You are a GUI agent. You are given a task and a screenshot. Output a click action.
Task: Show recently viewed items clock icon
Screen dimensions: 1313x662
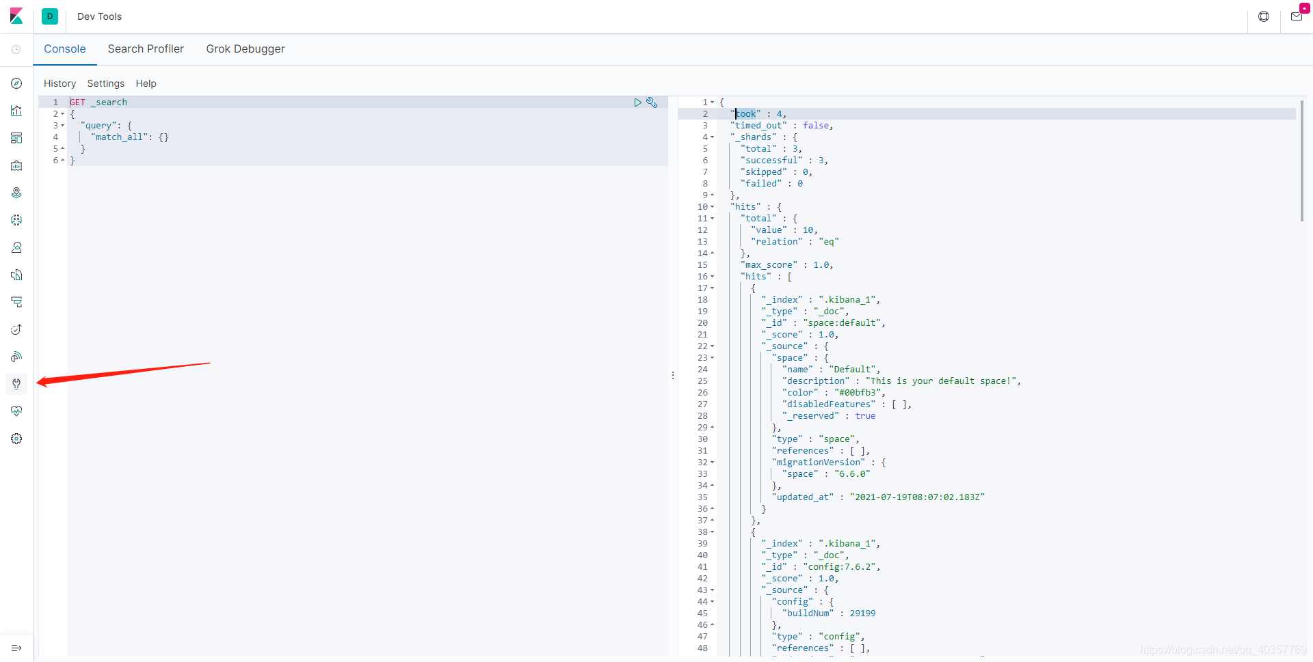click(16, 49)
